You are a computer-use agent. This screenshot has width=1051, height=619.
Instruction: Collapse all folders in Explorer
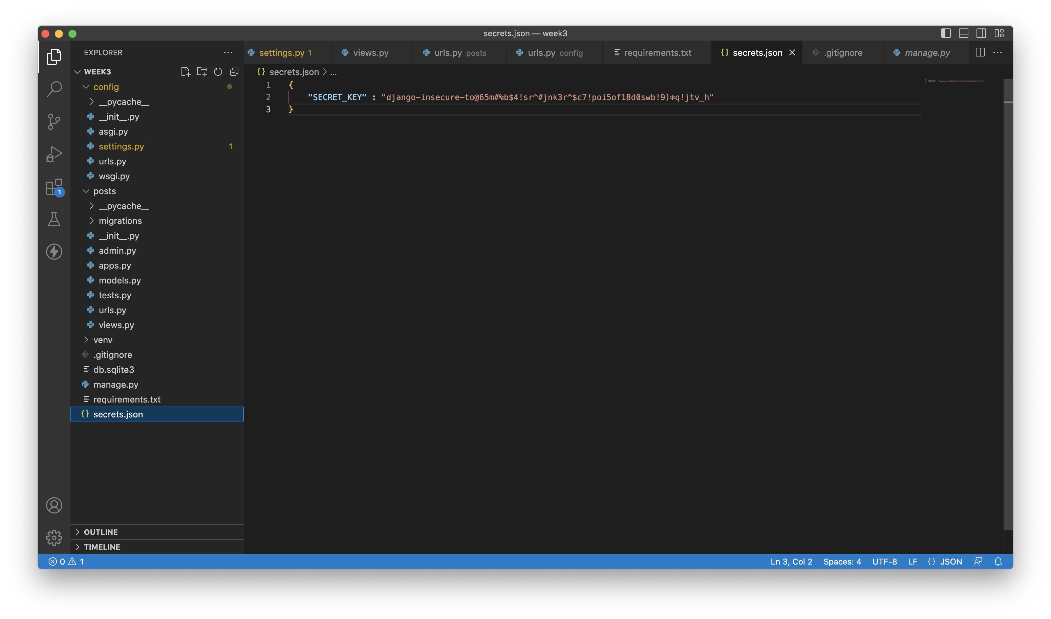234,71
